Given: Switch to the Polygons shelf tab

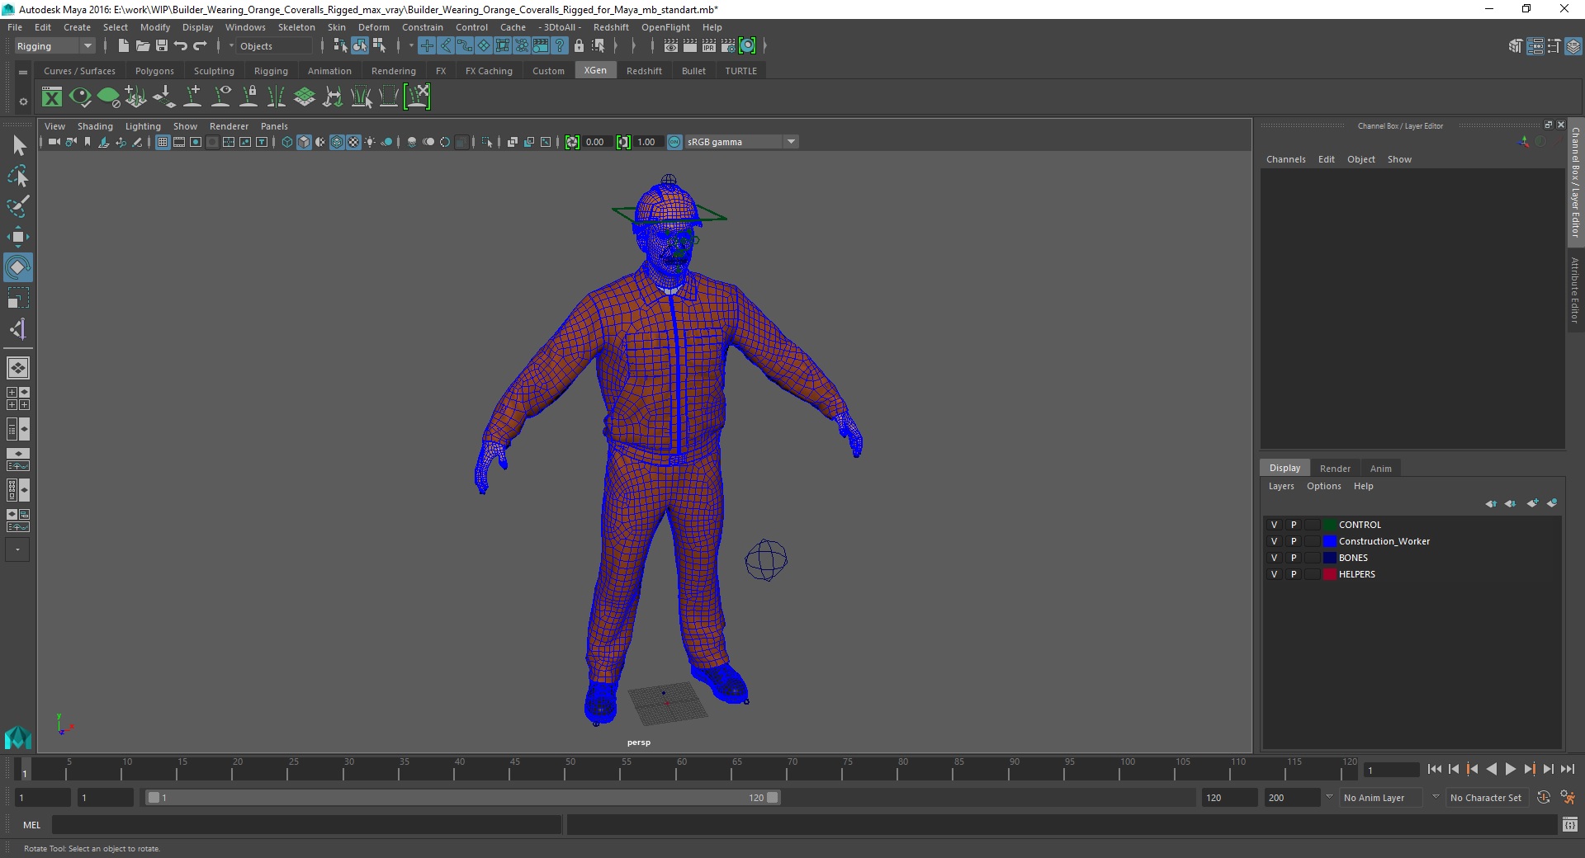Looking at the screenshot, I should click(x=154, y=71).
